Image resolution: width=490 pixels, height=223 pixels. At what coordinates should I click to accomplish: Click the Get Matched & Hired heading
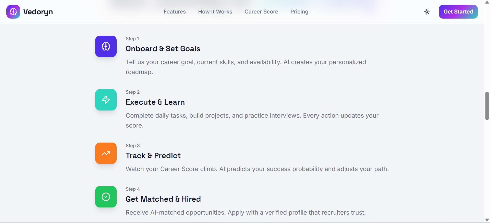coord(163,199)
